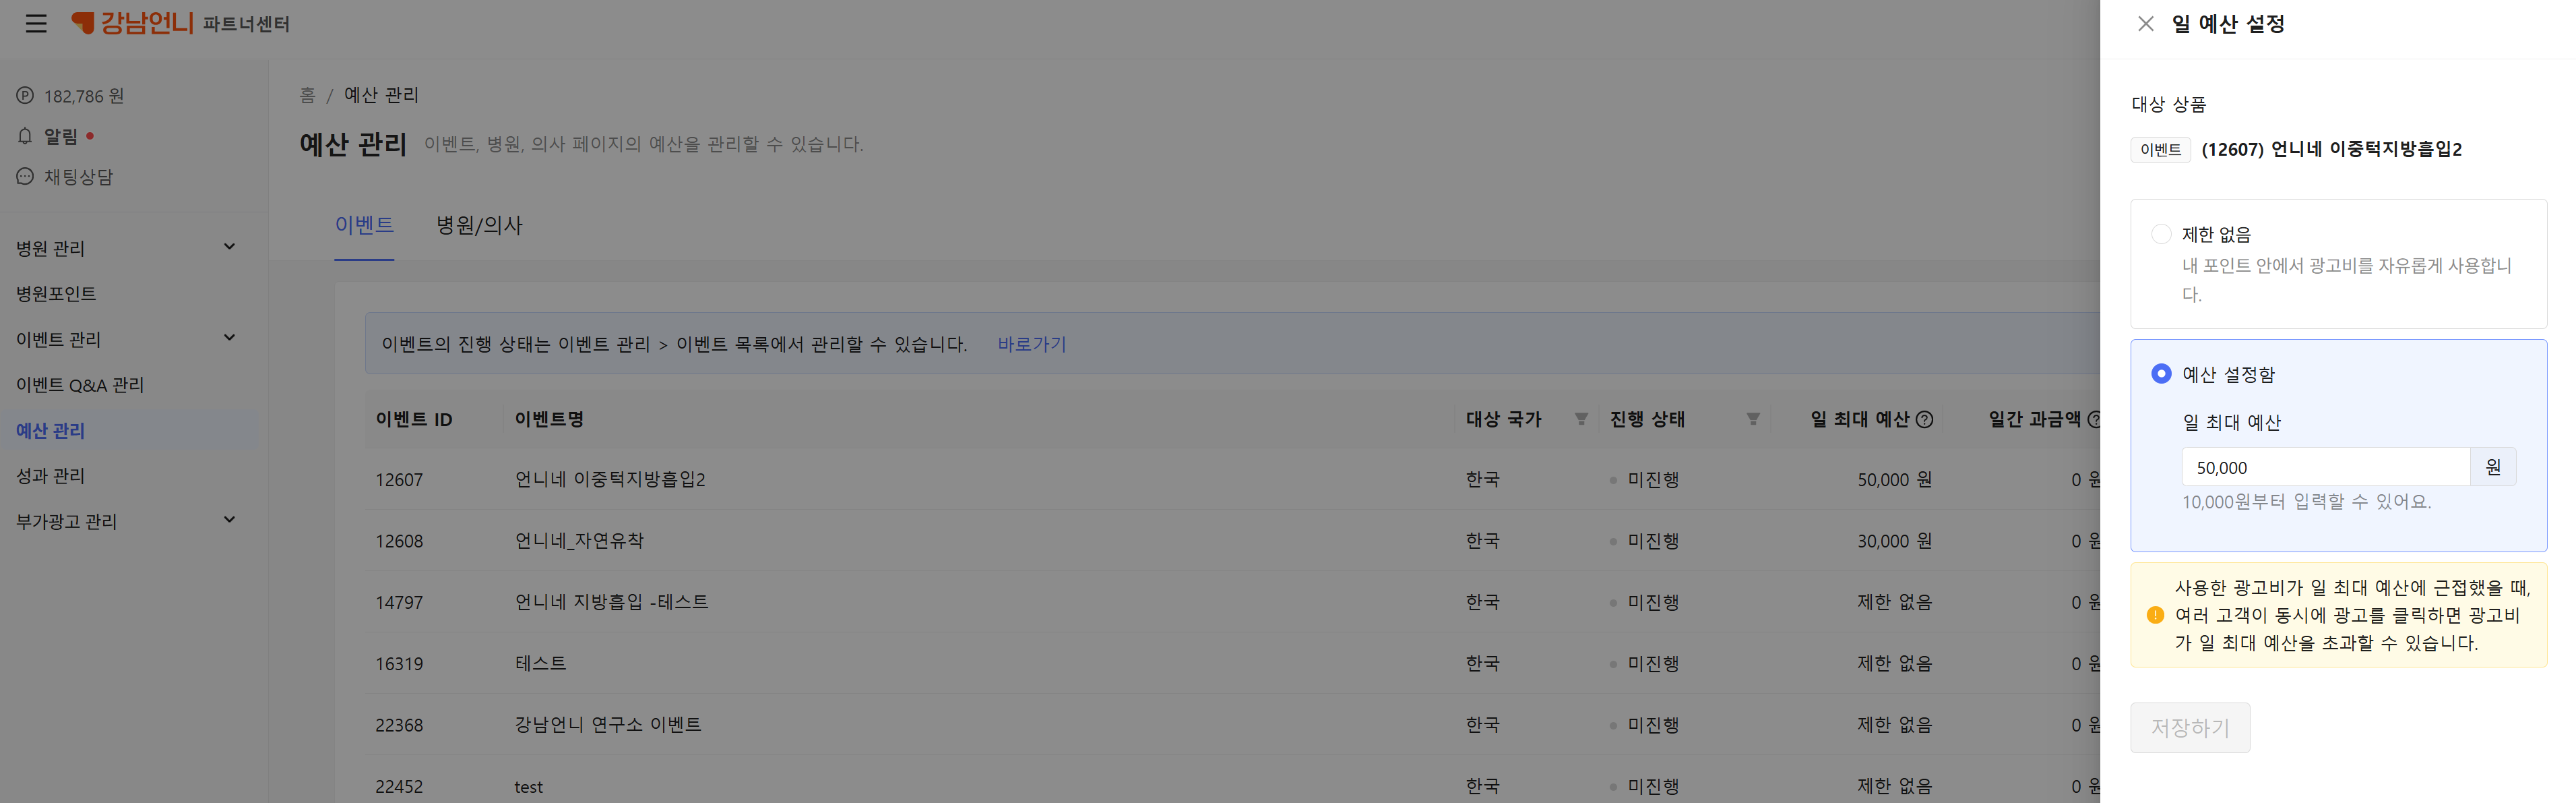This screenshot has height=803, width=2576.
Task: Click the 저장하기 button
Action: coord(2190,727)
